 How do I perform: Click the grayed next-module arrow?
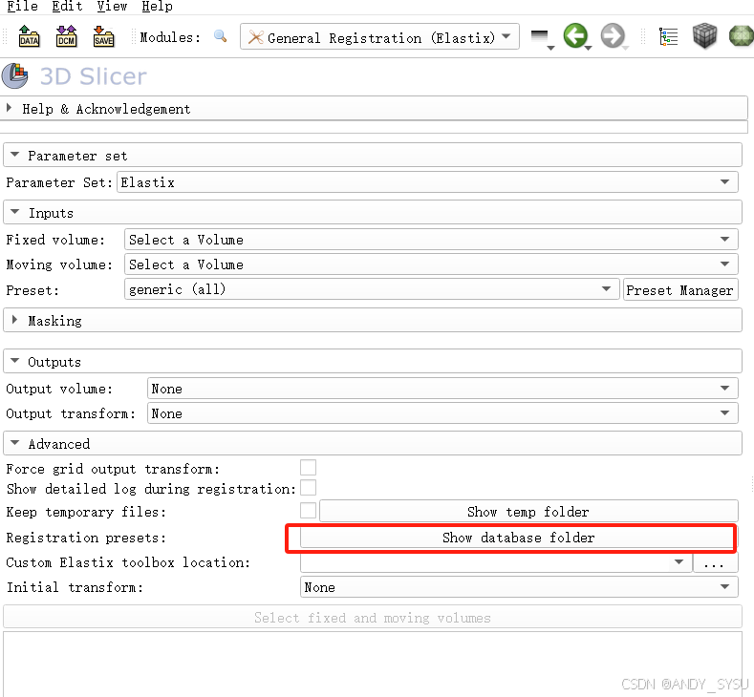[614, 36]
